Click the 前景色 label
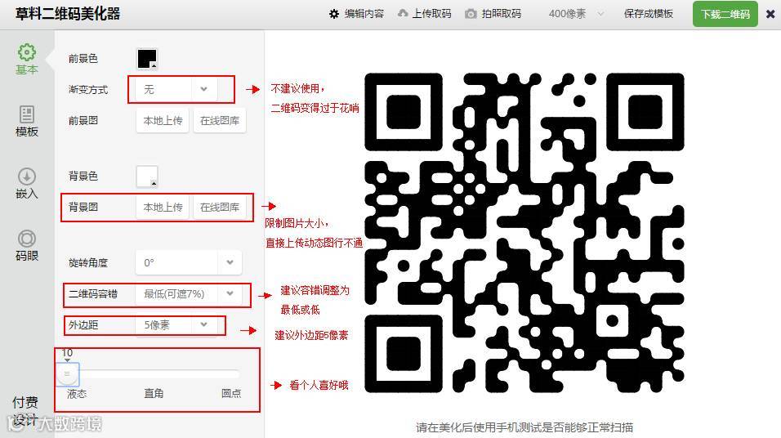The image size is (781, 438). [x=83, y=59]
